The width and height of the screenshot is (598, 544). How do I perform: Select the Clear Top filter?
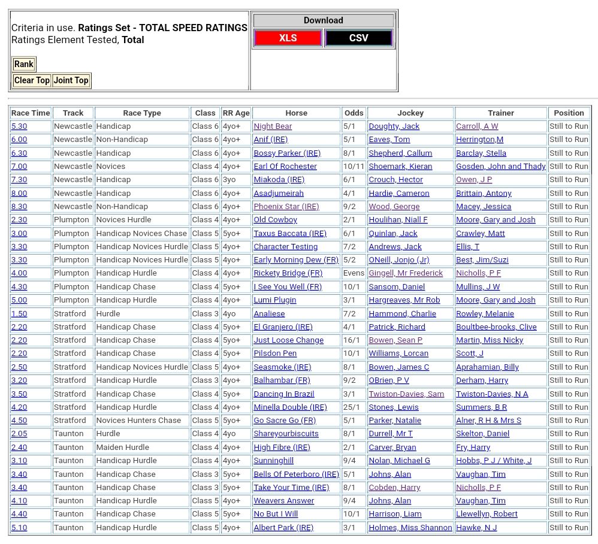32,80
